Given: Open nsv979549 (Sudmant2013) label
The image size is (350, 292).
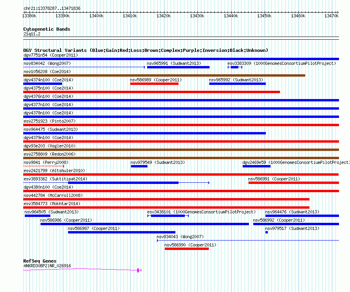Looking at the screenshot, I should (158, 162).
